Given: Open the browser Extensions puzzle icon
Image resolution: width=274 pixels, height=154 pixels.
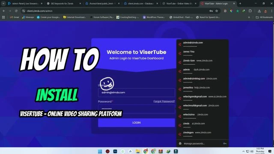Looking at the screenshot, I should [x=250, y=11].
